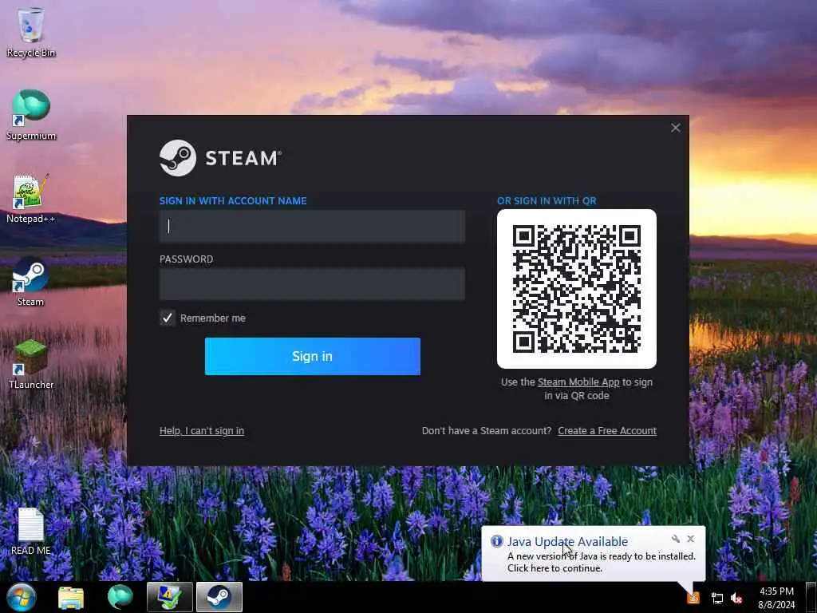Open the Windows Start menu orb
817x613 pixels.
tap(21, 597)
